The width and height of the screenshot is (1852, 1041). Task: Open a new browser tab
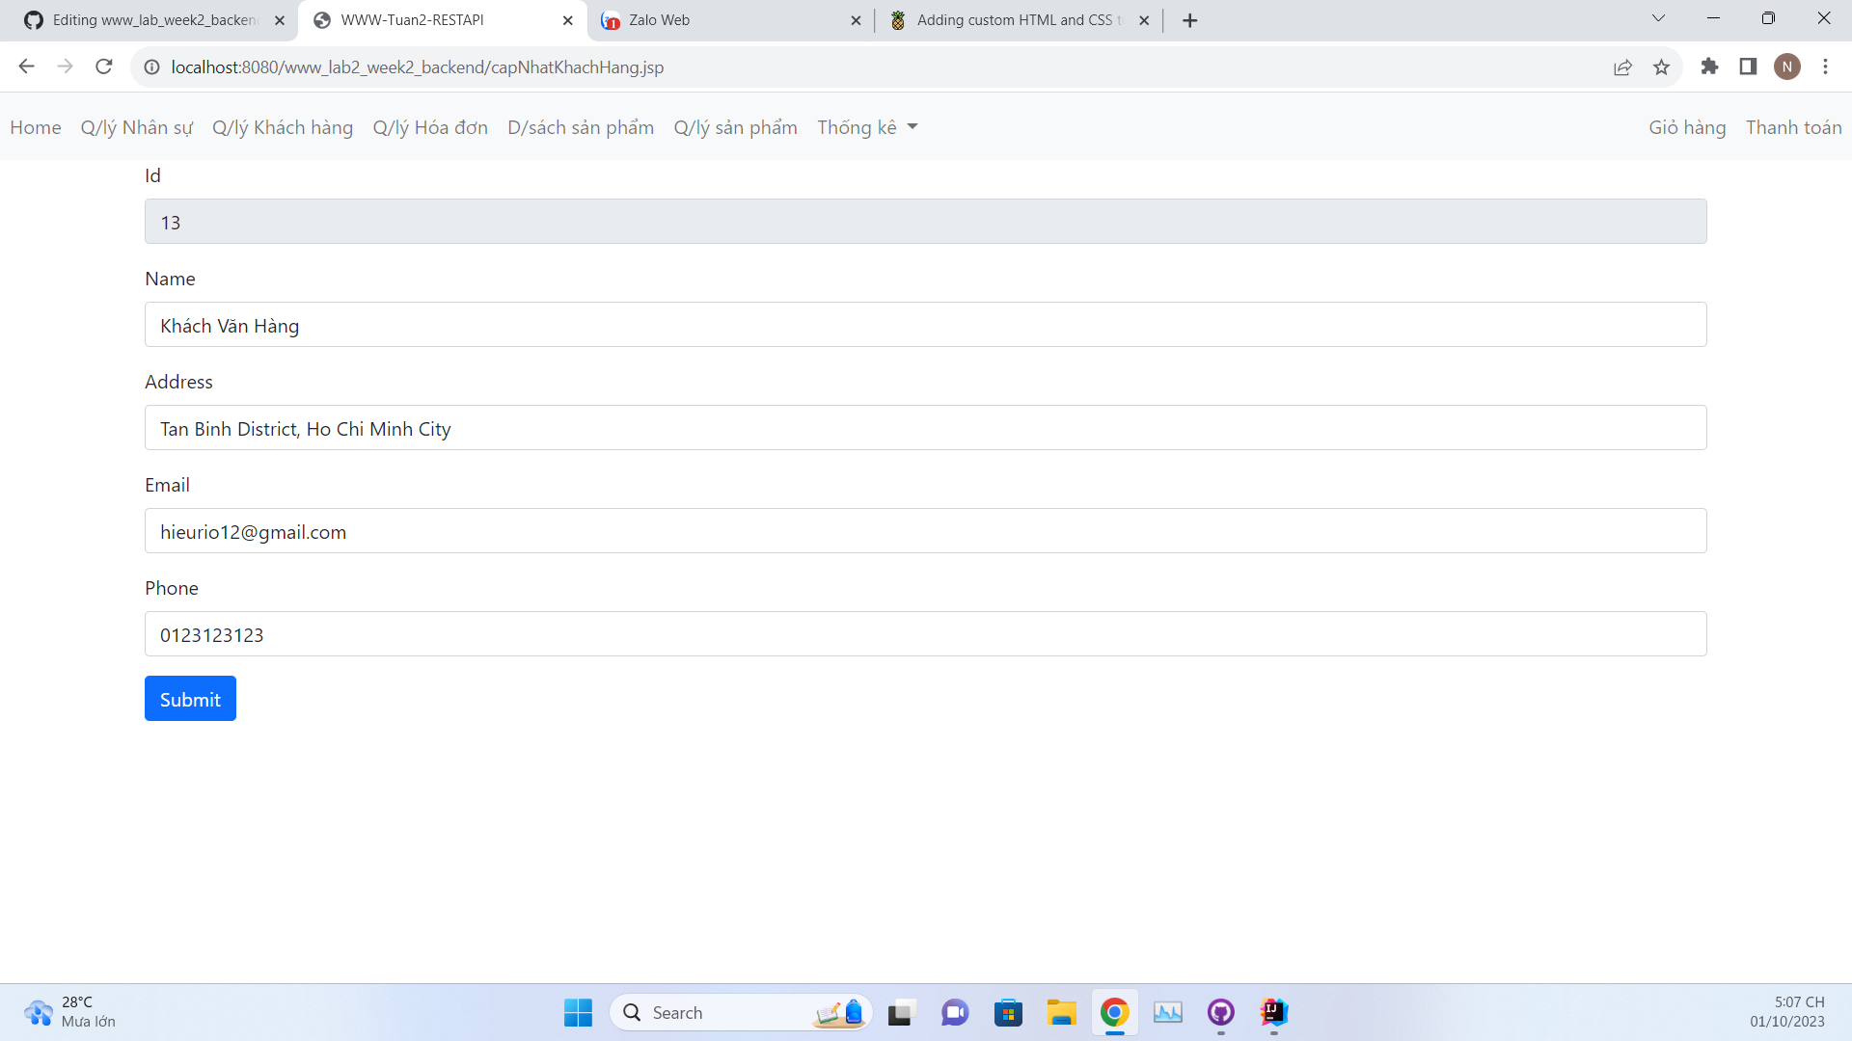point(1189,19)
